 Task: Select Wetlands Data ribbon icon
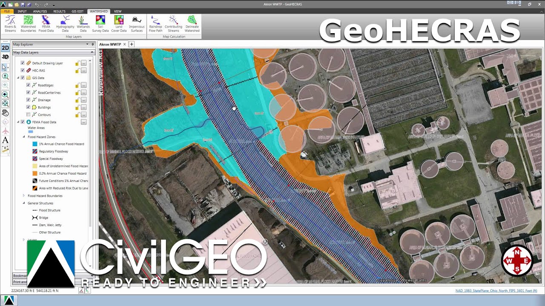[x=83, y=24]
